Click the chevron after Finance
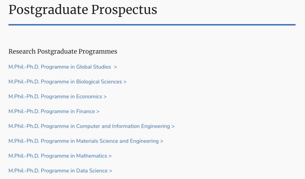 pos(98,112)
